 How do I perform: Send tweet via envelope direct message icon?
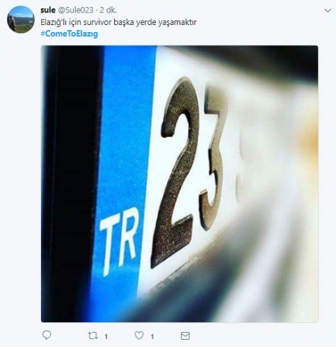(185, 335)
